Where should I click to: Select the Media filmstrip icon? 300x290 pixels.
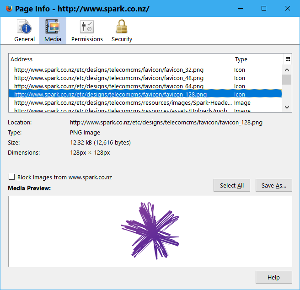pos(53,27)
